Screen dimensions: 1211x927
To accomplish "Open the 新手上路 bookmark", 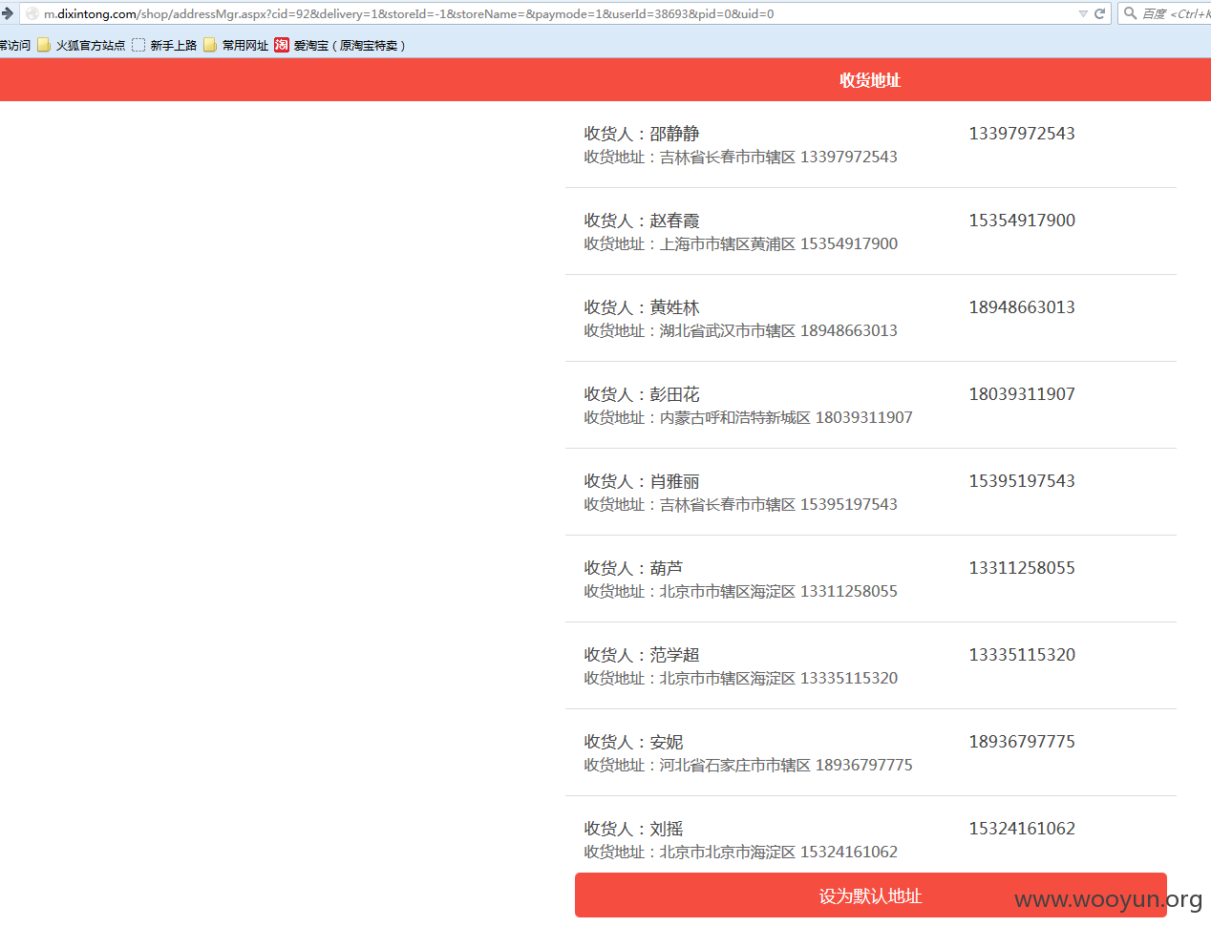I will [164, 45].
